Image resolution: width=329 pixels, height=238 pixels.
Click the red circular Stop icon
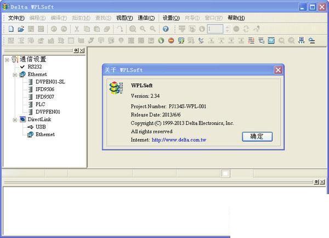pos(171,40)
